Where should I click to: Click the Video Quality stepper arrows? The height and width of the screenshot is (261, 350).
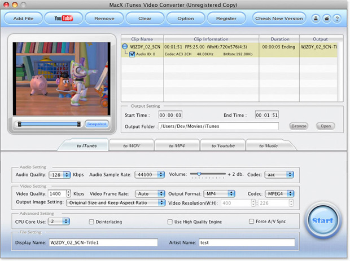(x=68, y=193)
